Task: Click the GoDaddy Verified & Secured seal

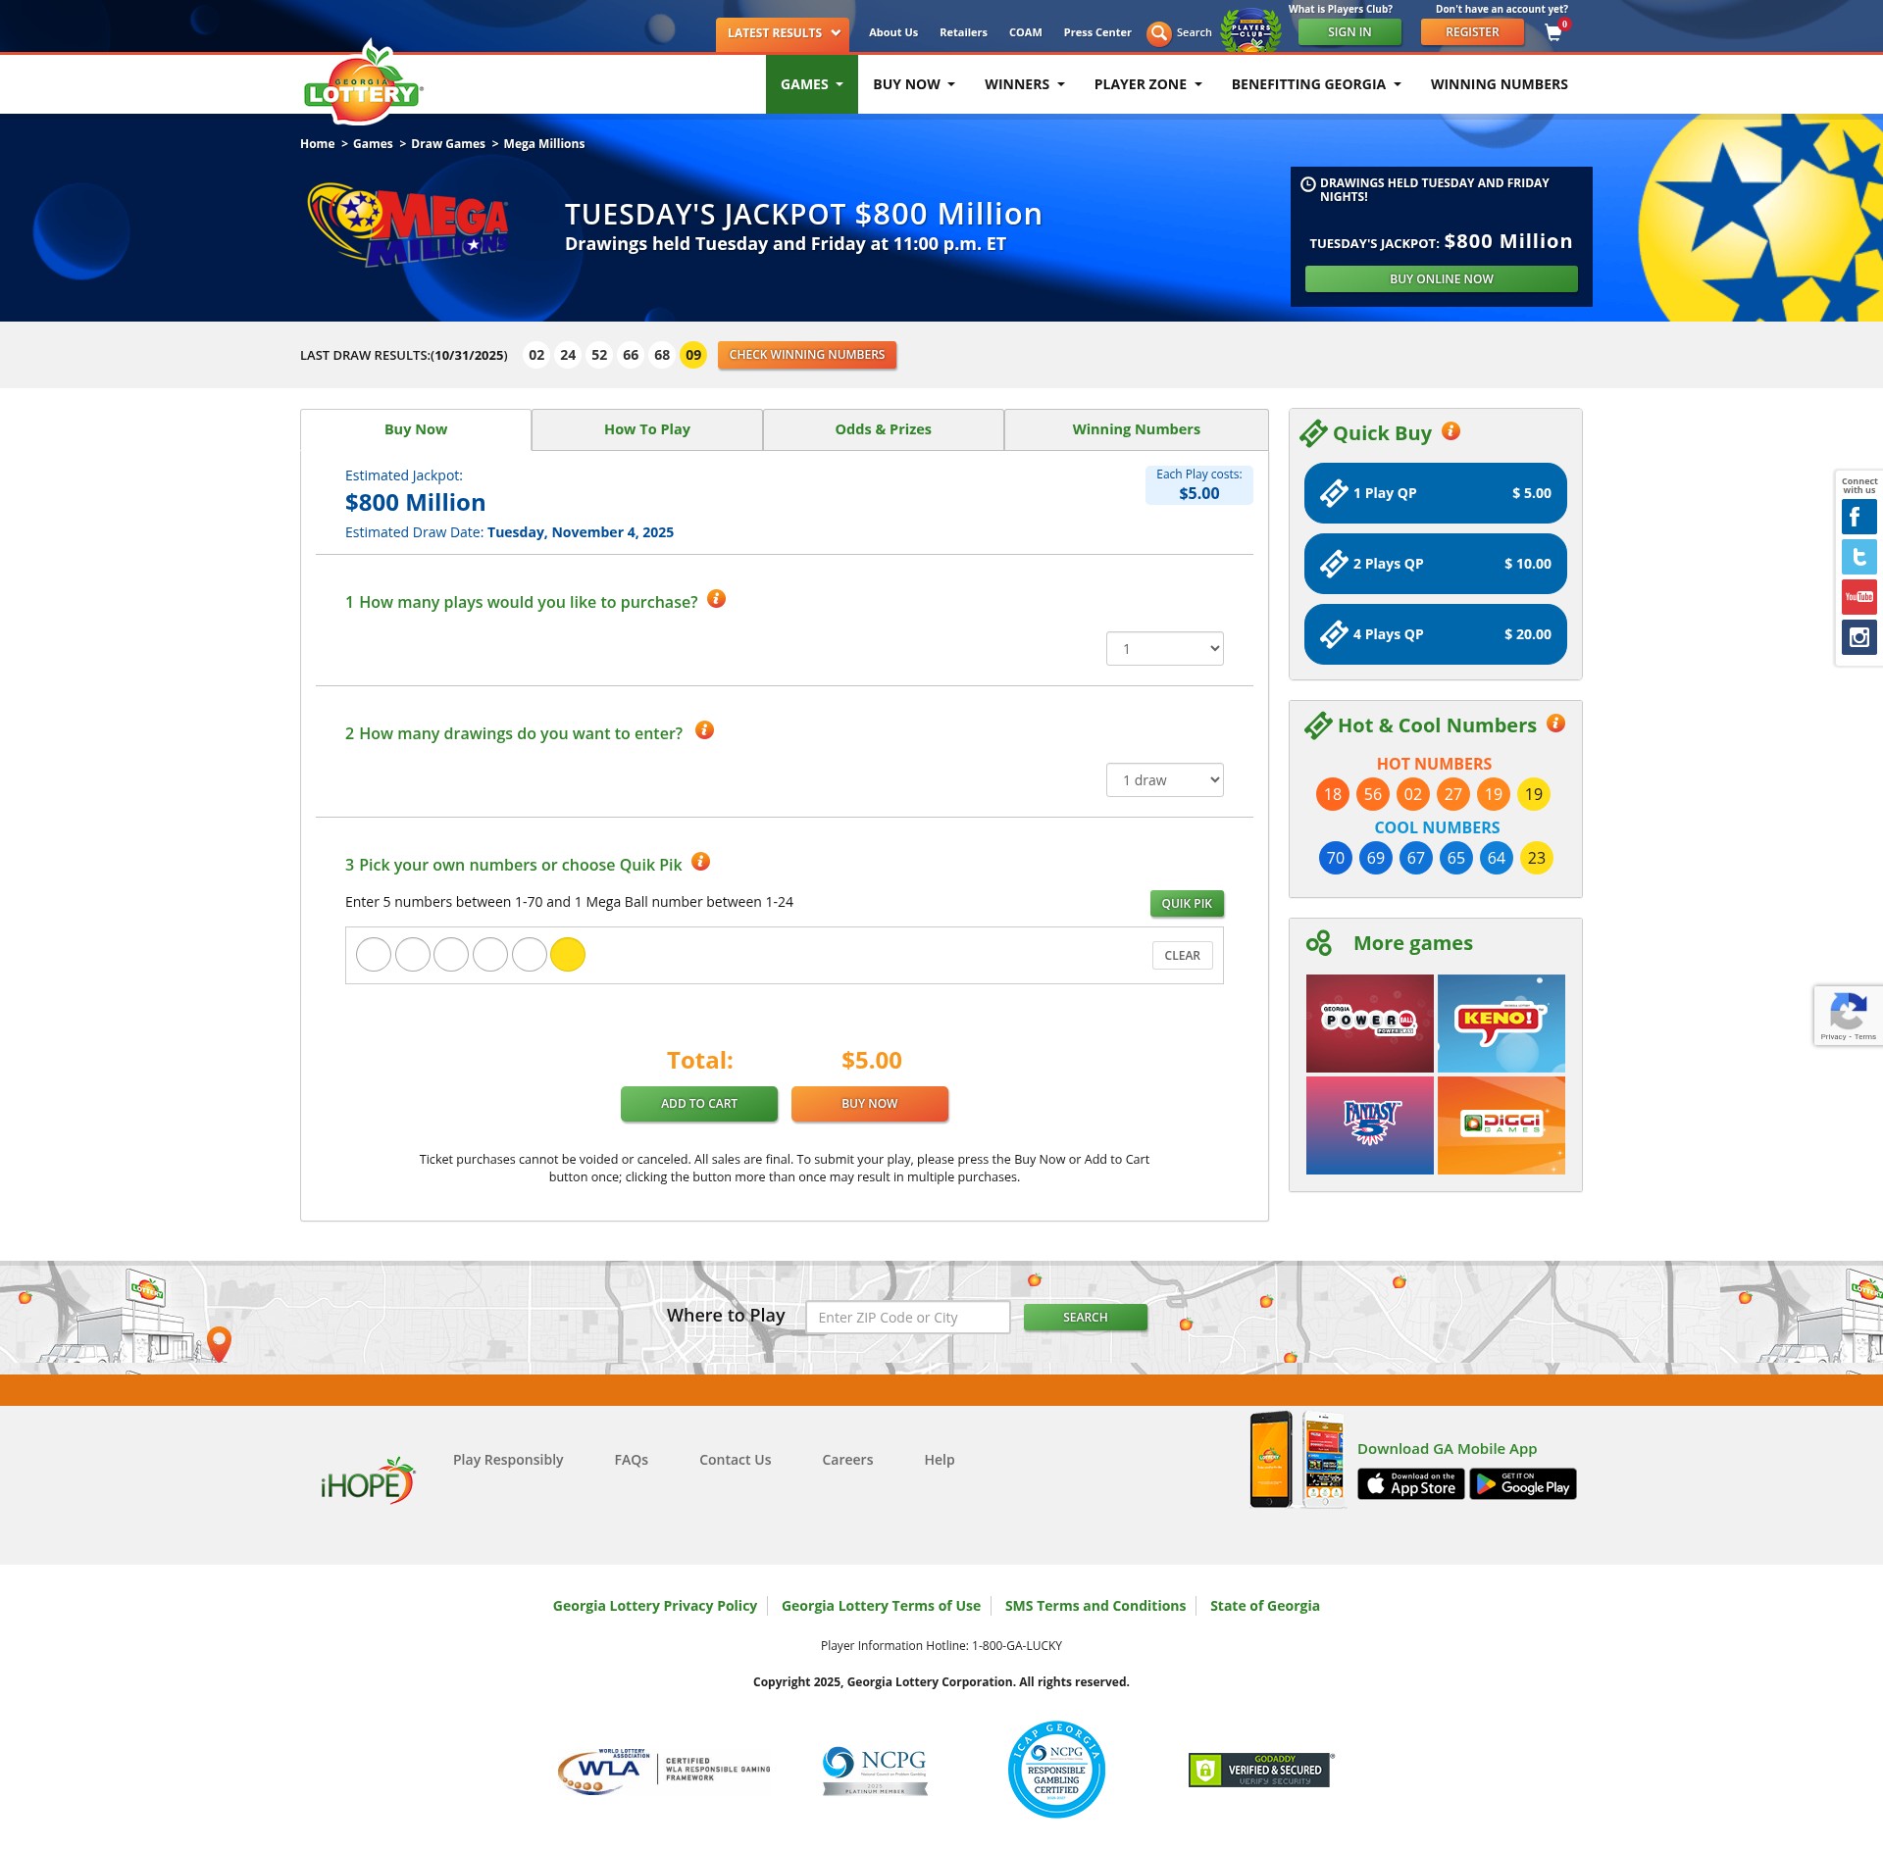Action: tap(1260, 1771)
